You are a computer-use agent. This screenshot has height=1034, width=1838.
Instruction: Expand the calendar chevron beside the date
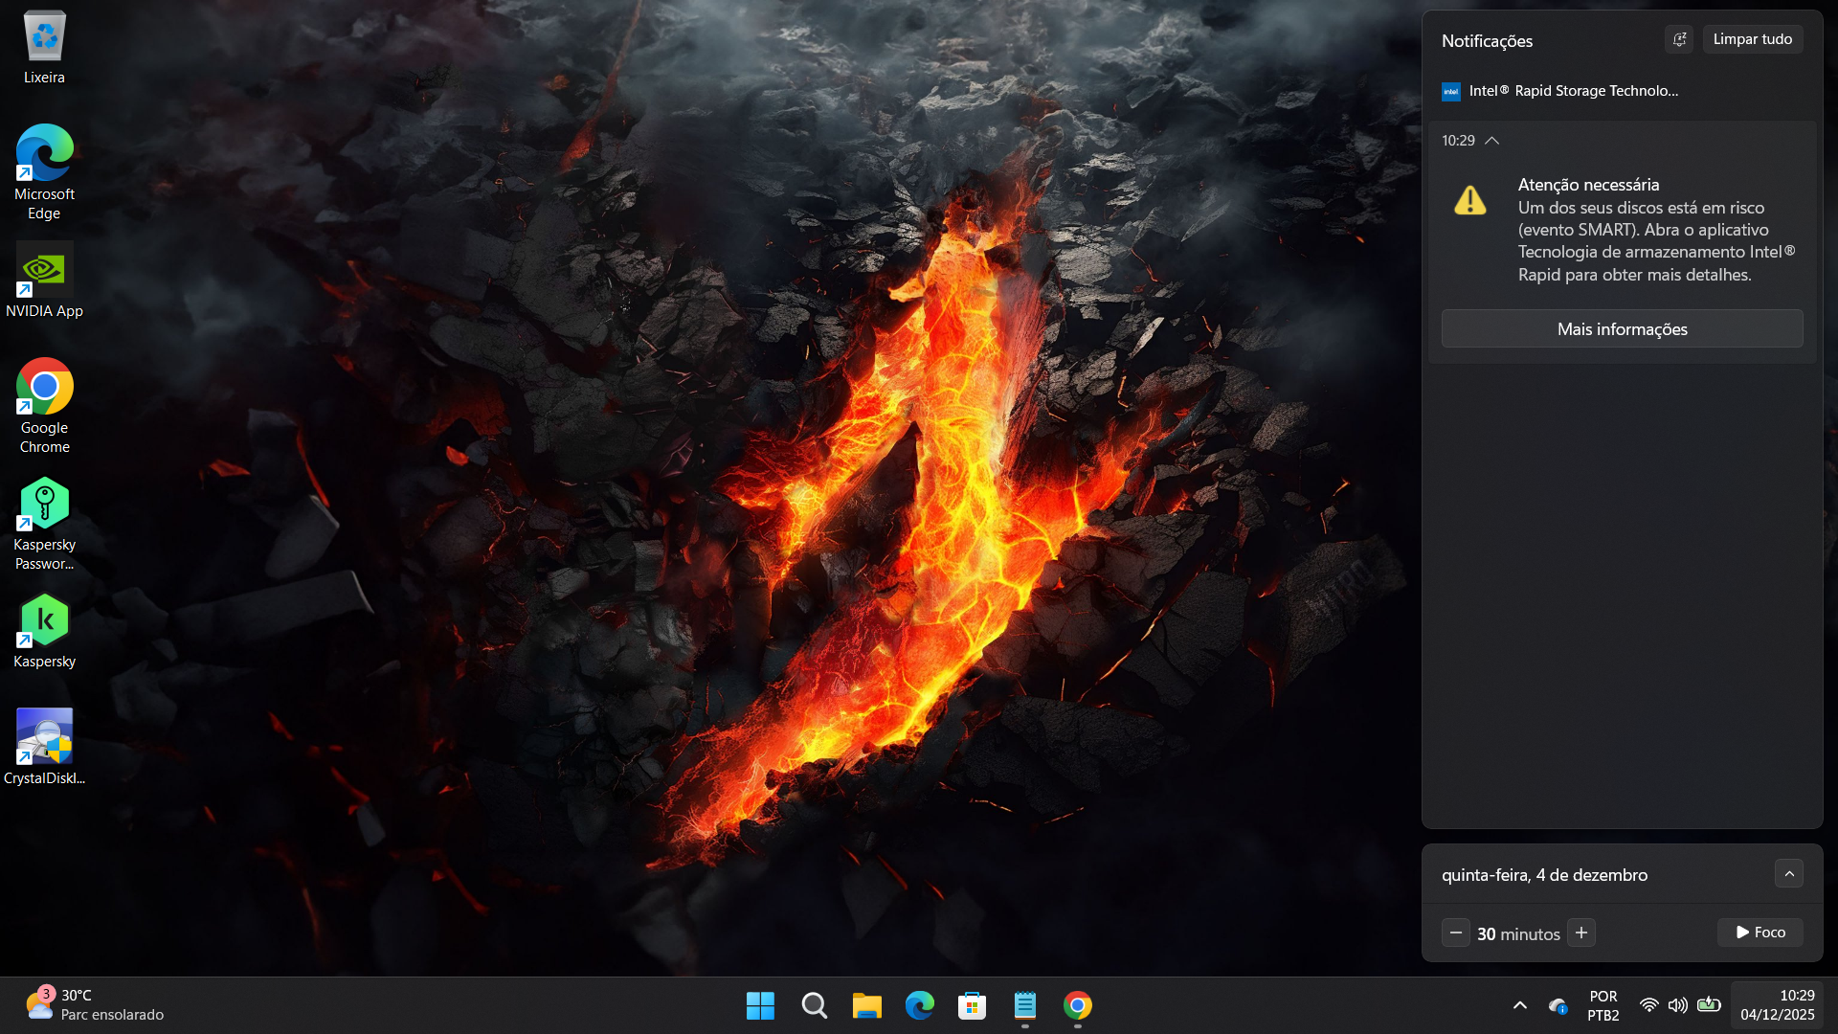tap(1788, 874)
